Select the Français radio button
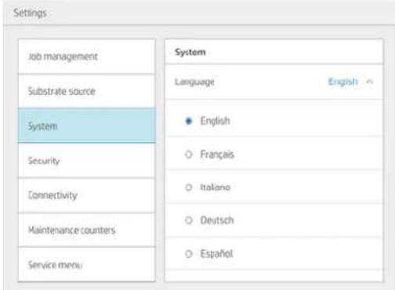This screenshot has width=395, height=290. click(188, 154)
